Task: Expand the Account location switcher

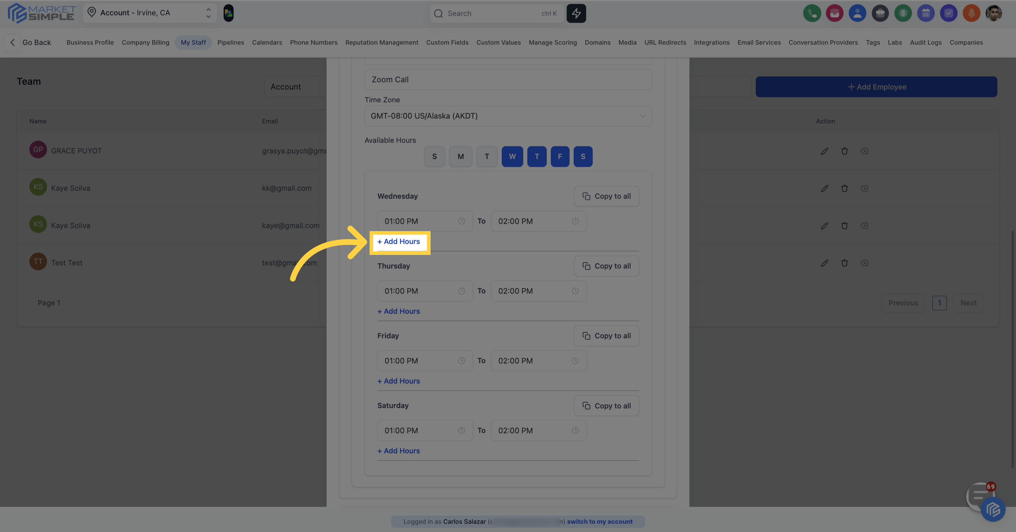Action: tap(208, 13)
